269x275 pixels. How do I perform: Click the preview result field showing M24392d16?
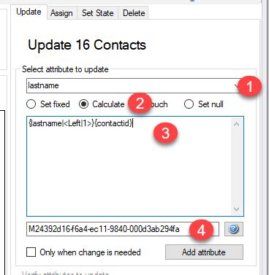click(x=123, y=229)
